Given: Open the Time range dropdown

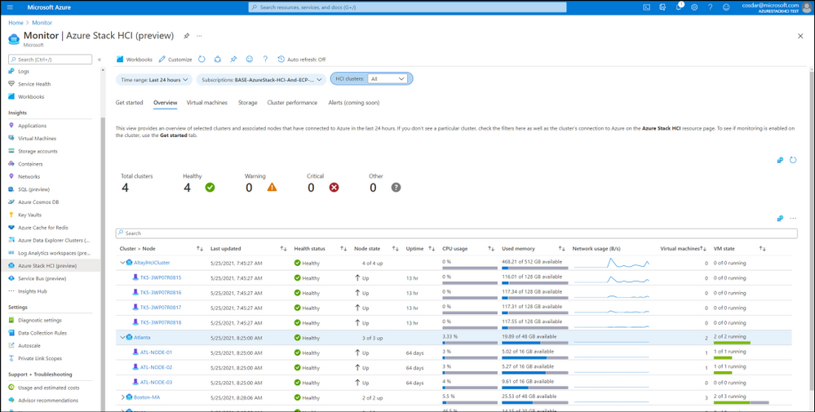Looking at the screenshot, I should tap(154, 79).
